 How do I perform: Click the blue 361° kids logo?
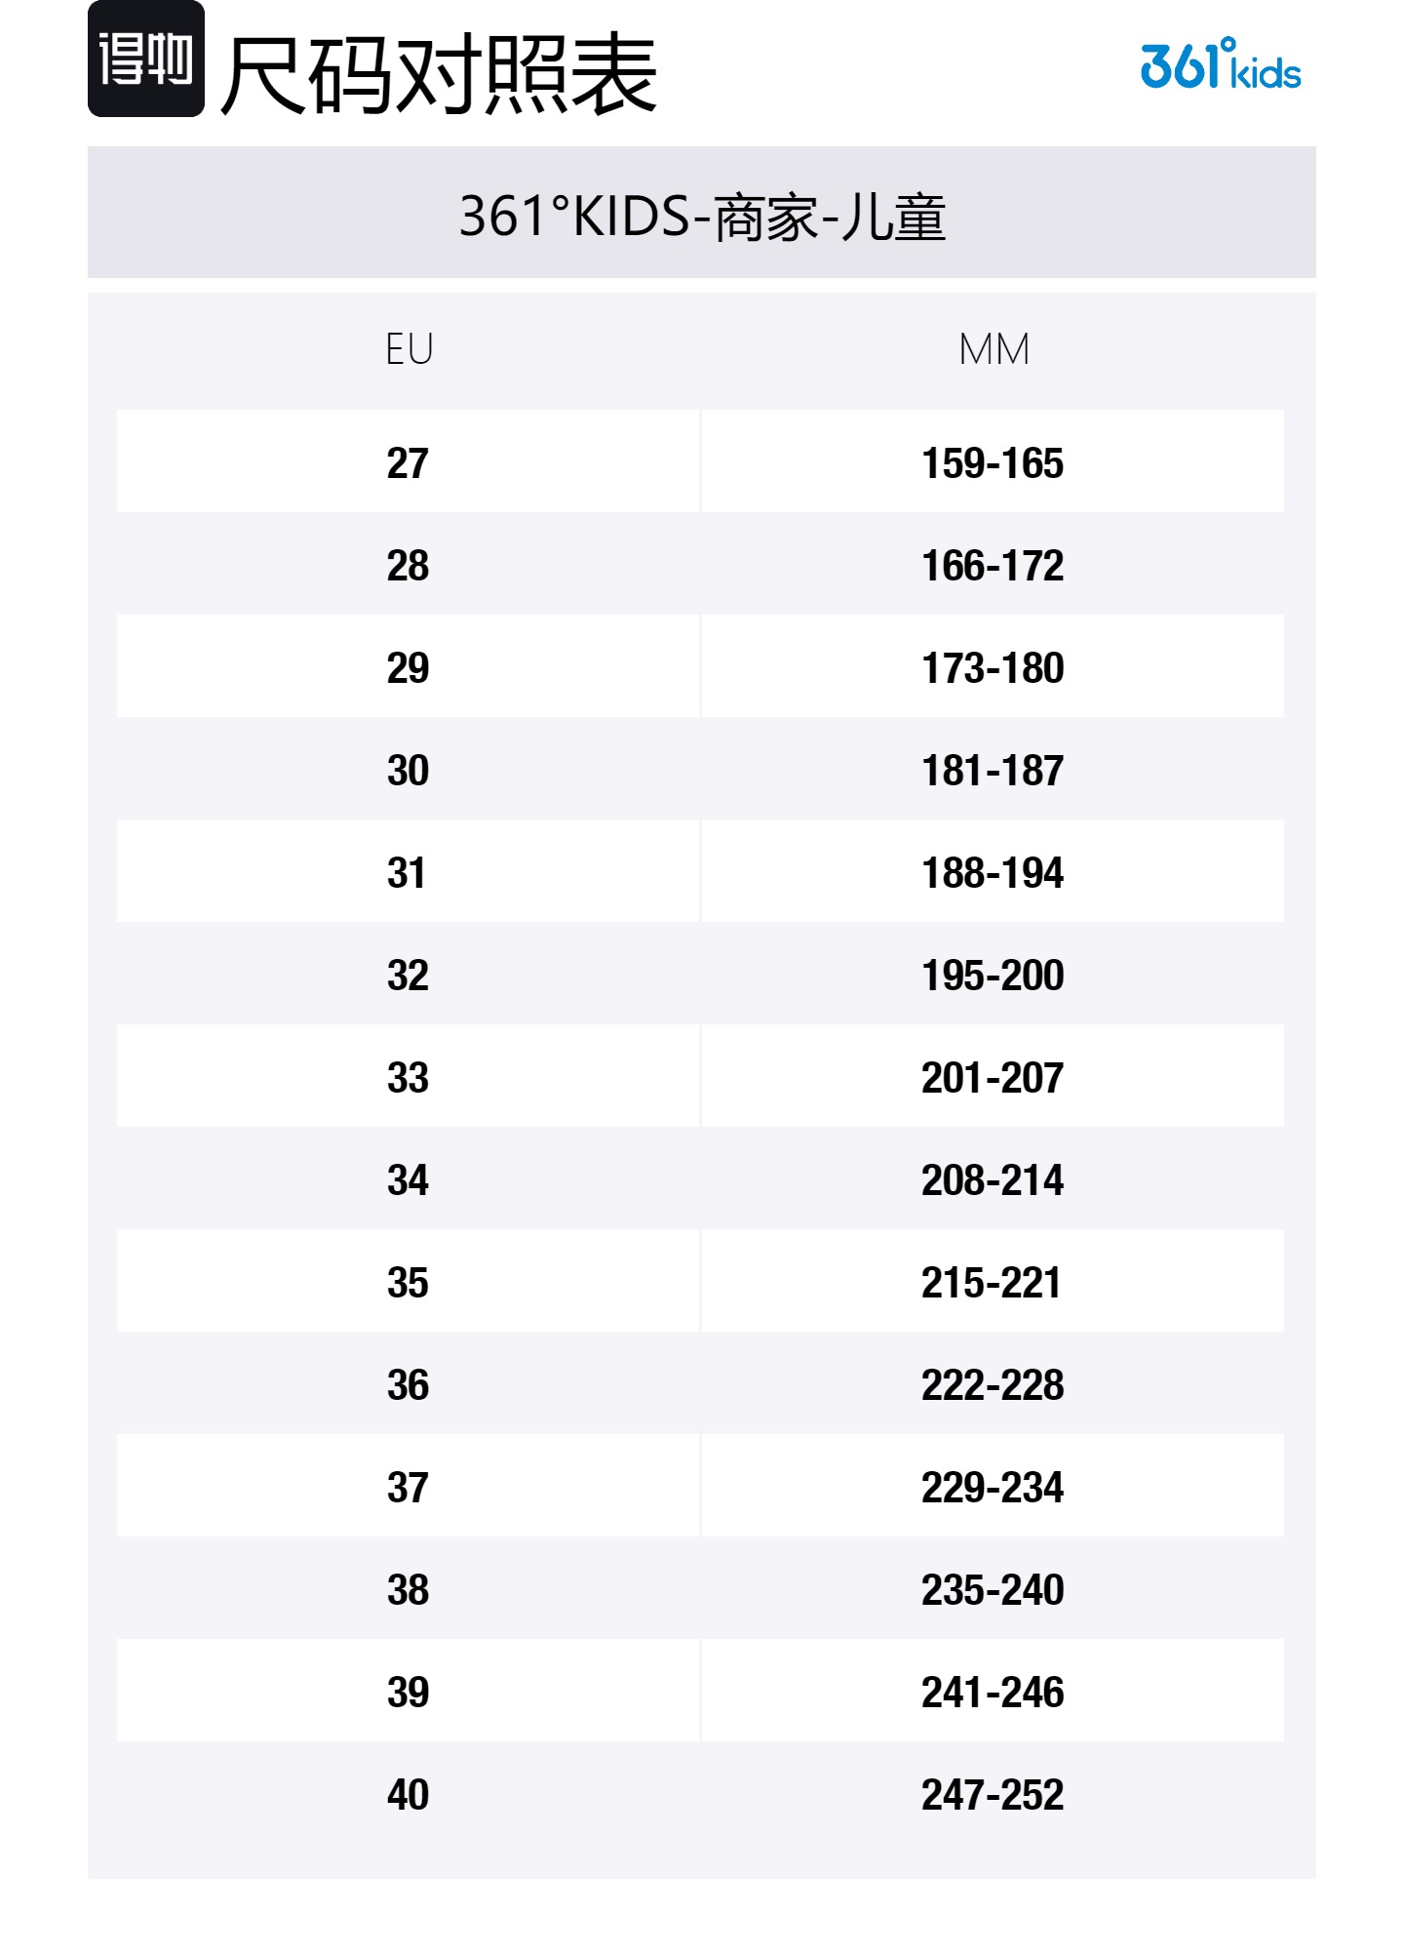pos(1220,65)
